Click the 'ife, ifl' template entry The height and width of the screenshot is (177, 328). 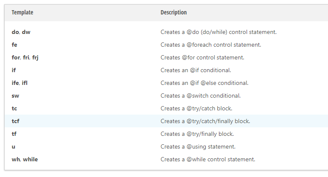tap(20, 83)
